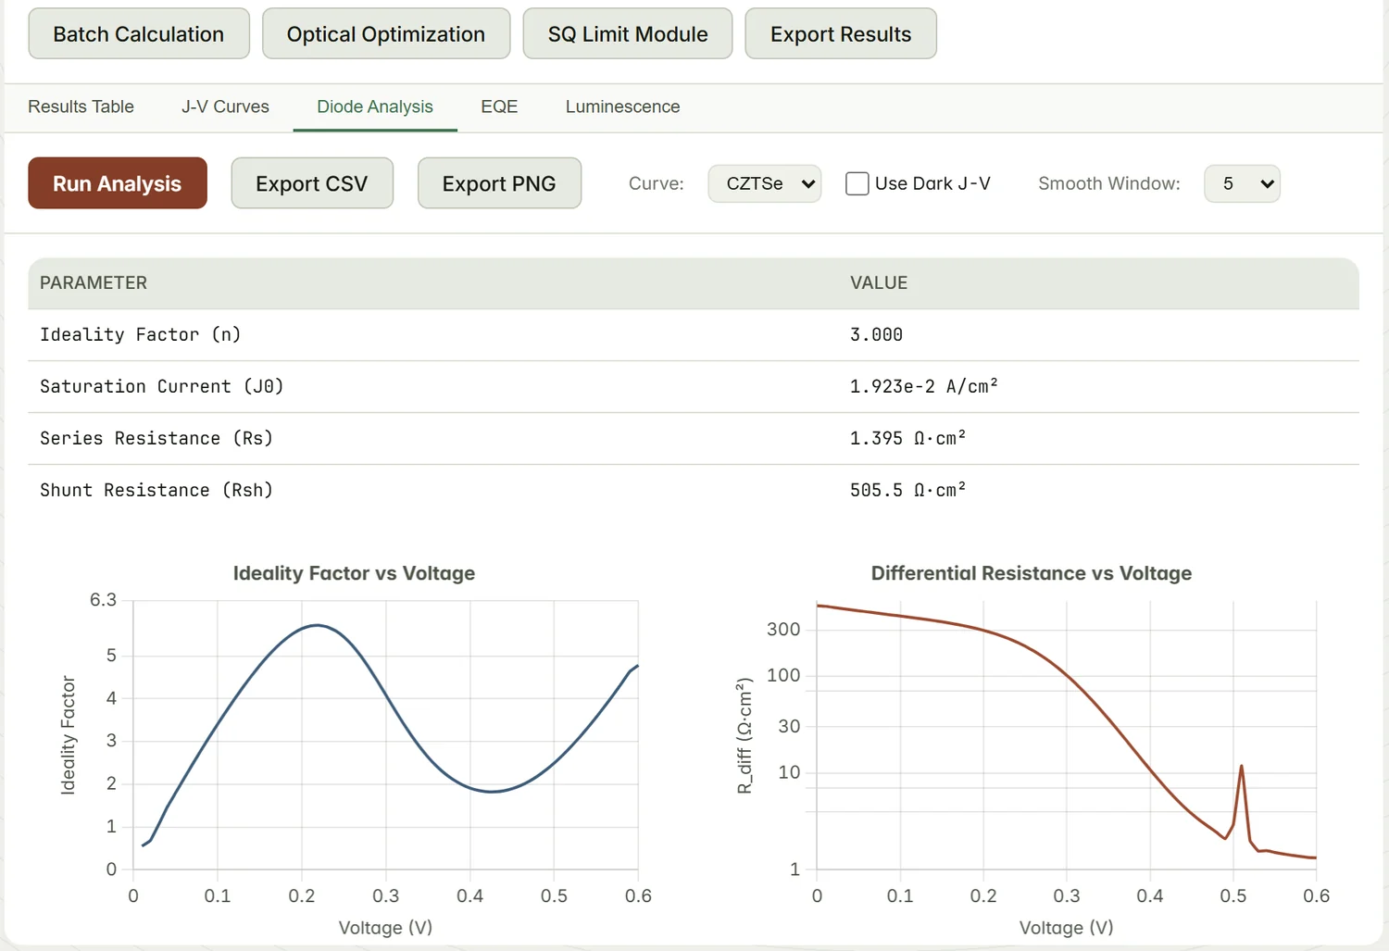Click the Ideality Factor vs Voltage chart title
Viewport: 1389px width, 951px height.
[x=354, y=573]
